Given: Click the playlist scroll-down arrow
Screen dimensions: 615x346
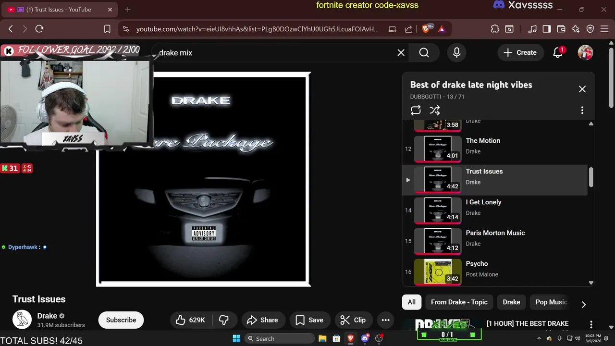Looking at the screenshot, I should click(591, 283).
